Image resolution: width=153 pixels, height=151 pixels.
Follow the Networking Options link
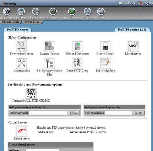pos(22,54)
